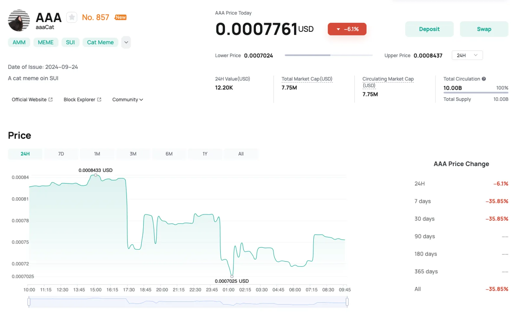Click the All -35.85% price change value
Viewport: 520px width, 316px height.
point(497,289)
